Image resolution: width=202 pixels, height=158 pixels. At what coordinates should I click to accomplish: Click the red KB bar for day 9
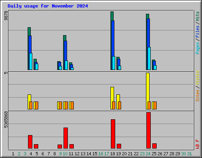click(60, 147)
